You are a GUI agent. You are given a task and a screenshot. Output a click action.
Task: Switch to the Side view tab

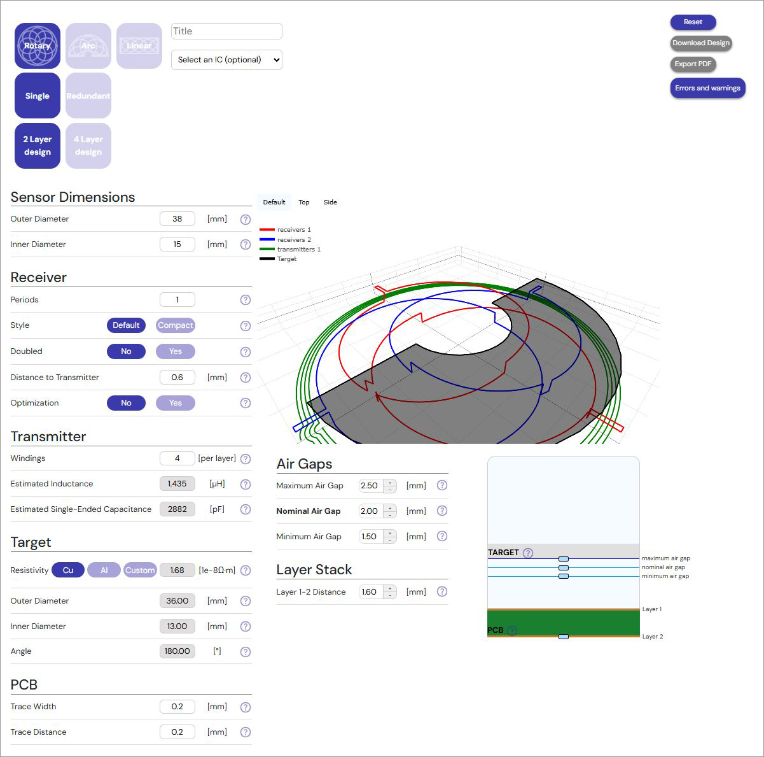click(330, 202)
